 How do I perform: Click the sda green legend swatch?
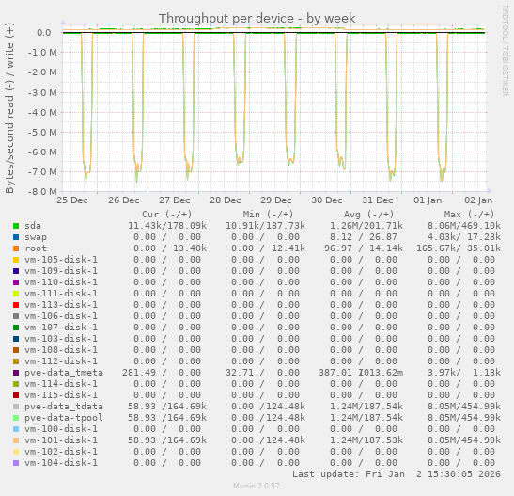click(x=16, y=226)
